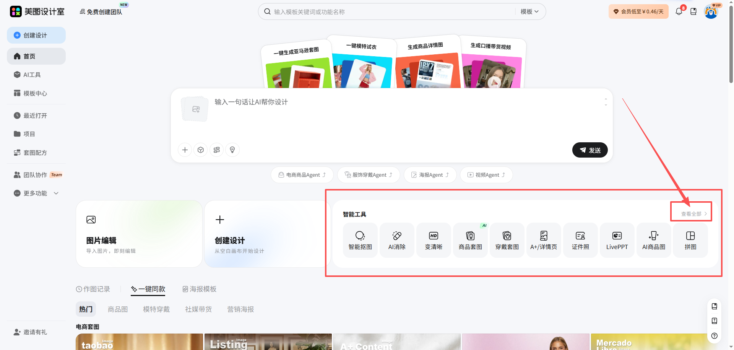Open the taobao template thumbnail
The width and height of the screenshot is (734, 350).
139,342
